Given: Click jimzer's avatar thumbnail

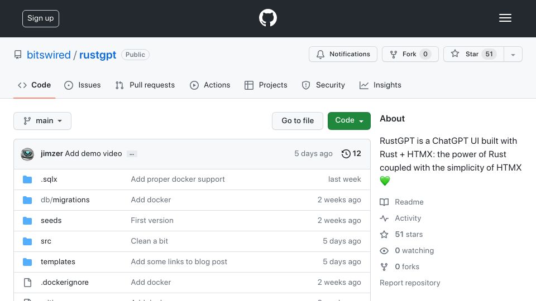Looking at the screenshot, I should tap(27, 154).
